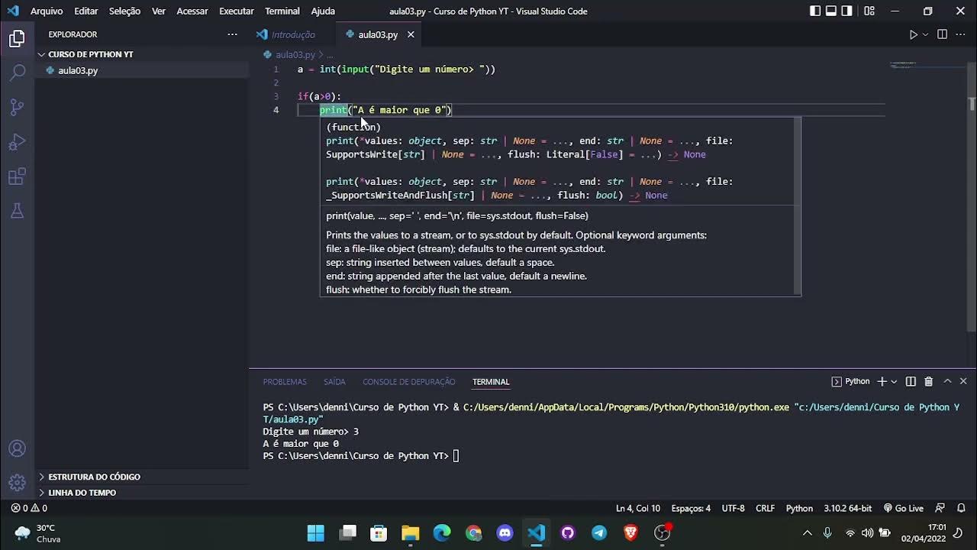Viewport: 977px width, 550px height.
Task: Open the Testing flask view
Action: tap(17, 212)
